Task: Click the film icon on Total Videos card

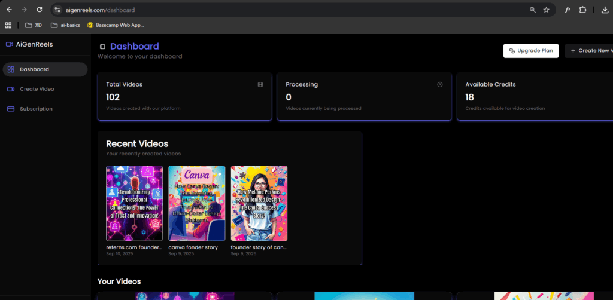Action: click(x=260, y=85)
